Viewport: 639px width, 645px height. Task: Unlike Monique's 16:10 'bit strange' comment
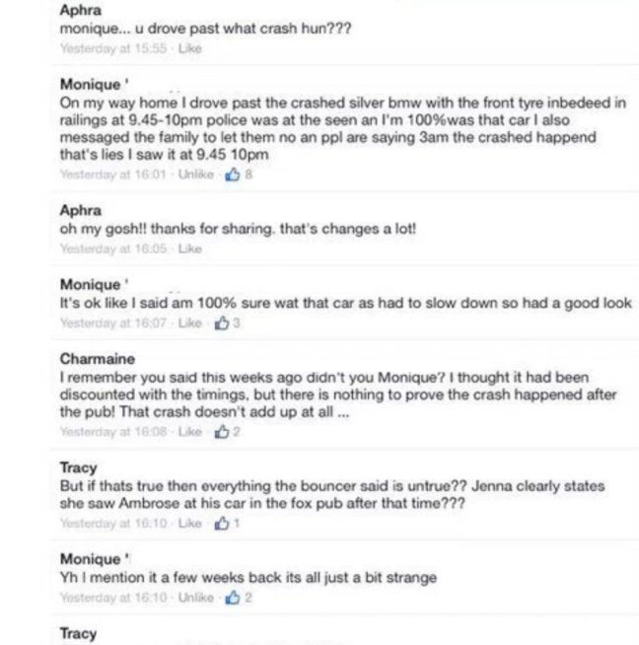pyautogui.click(x=203, y=598)
